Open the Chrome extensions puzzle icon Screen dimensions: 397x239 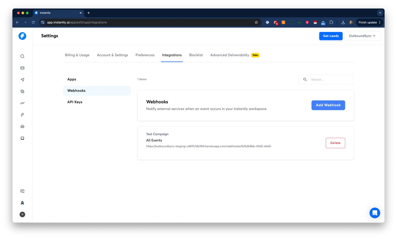point(331,22)
